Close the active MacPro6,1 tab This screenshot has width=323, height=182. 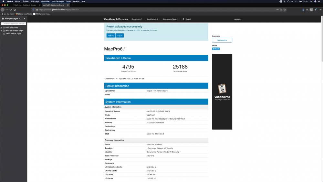pyautogui.click(x=68, y=5)
